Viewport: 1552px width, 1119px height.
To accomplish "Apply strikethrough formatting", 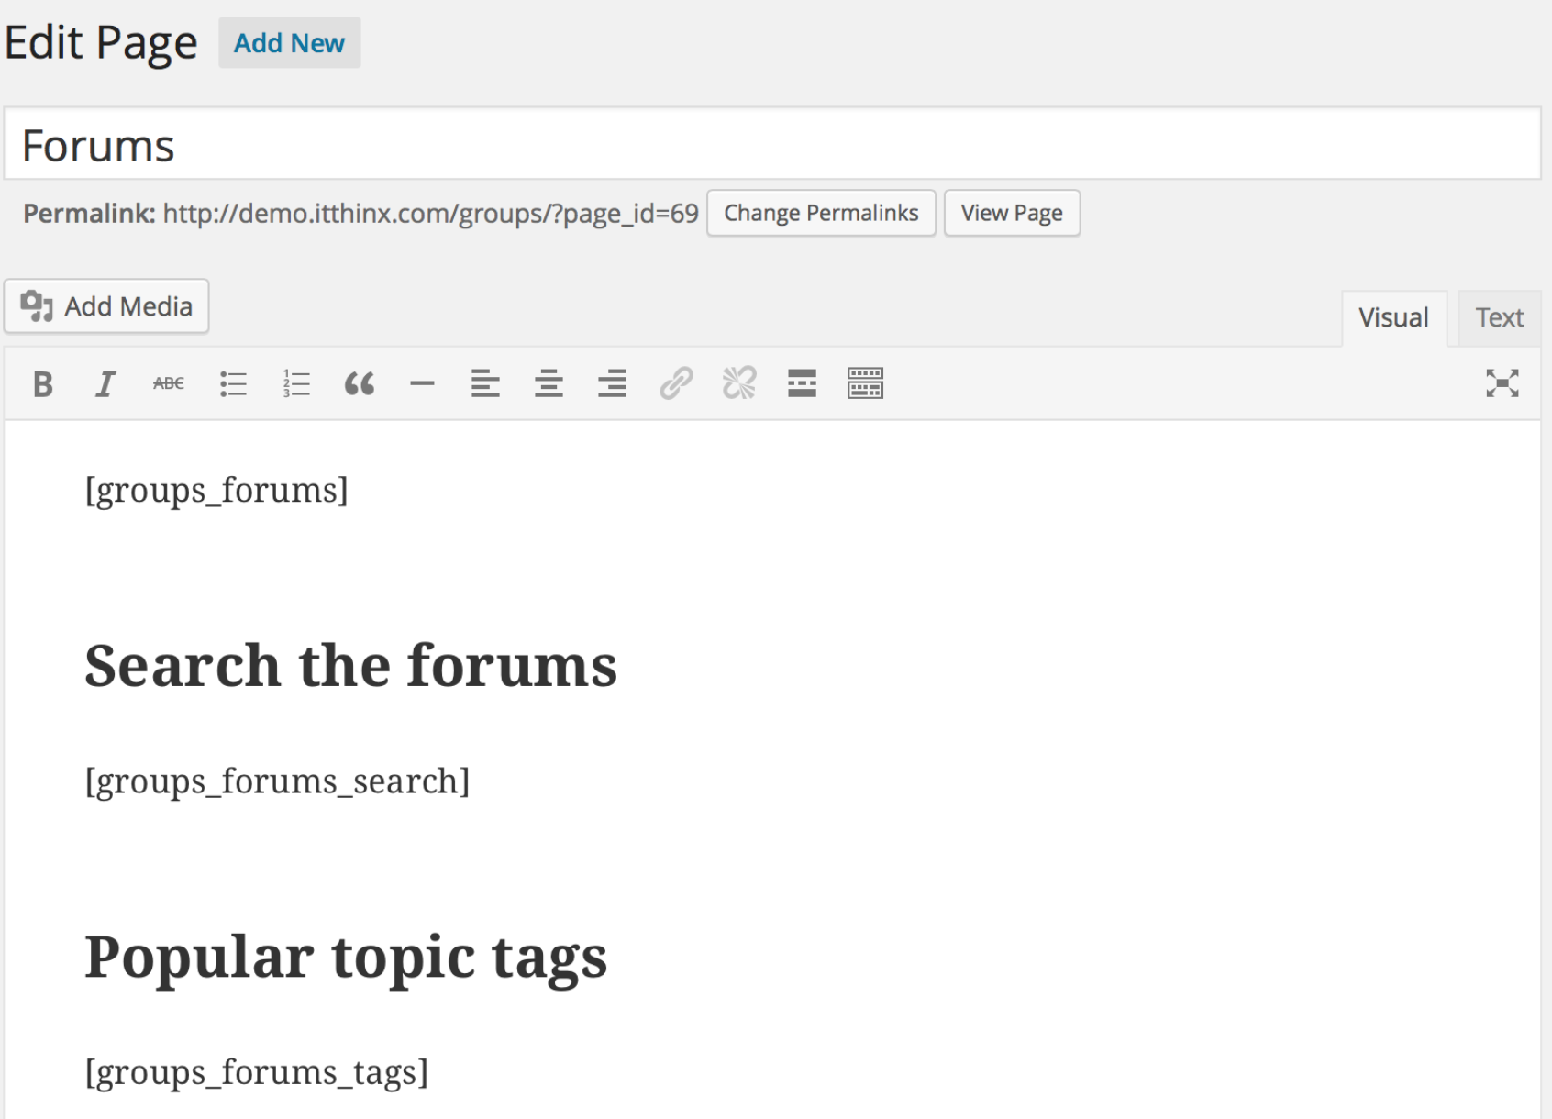I will (x=169, y=383).
